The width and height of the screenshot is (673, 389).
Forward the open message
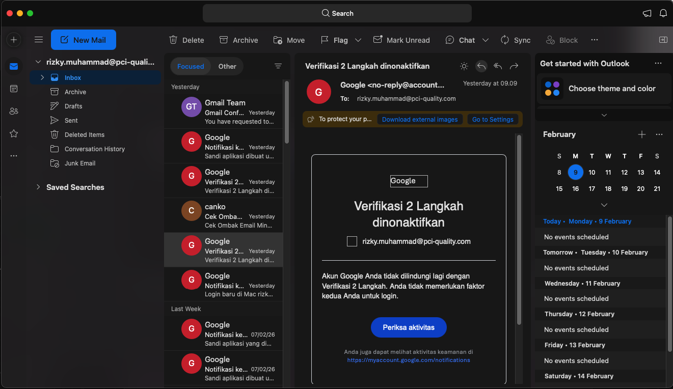coord(514,66)
